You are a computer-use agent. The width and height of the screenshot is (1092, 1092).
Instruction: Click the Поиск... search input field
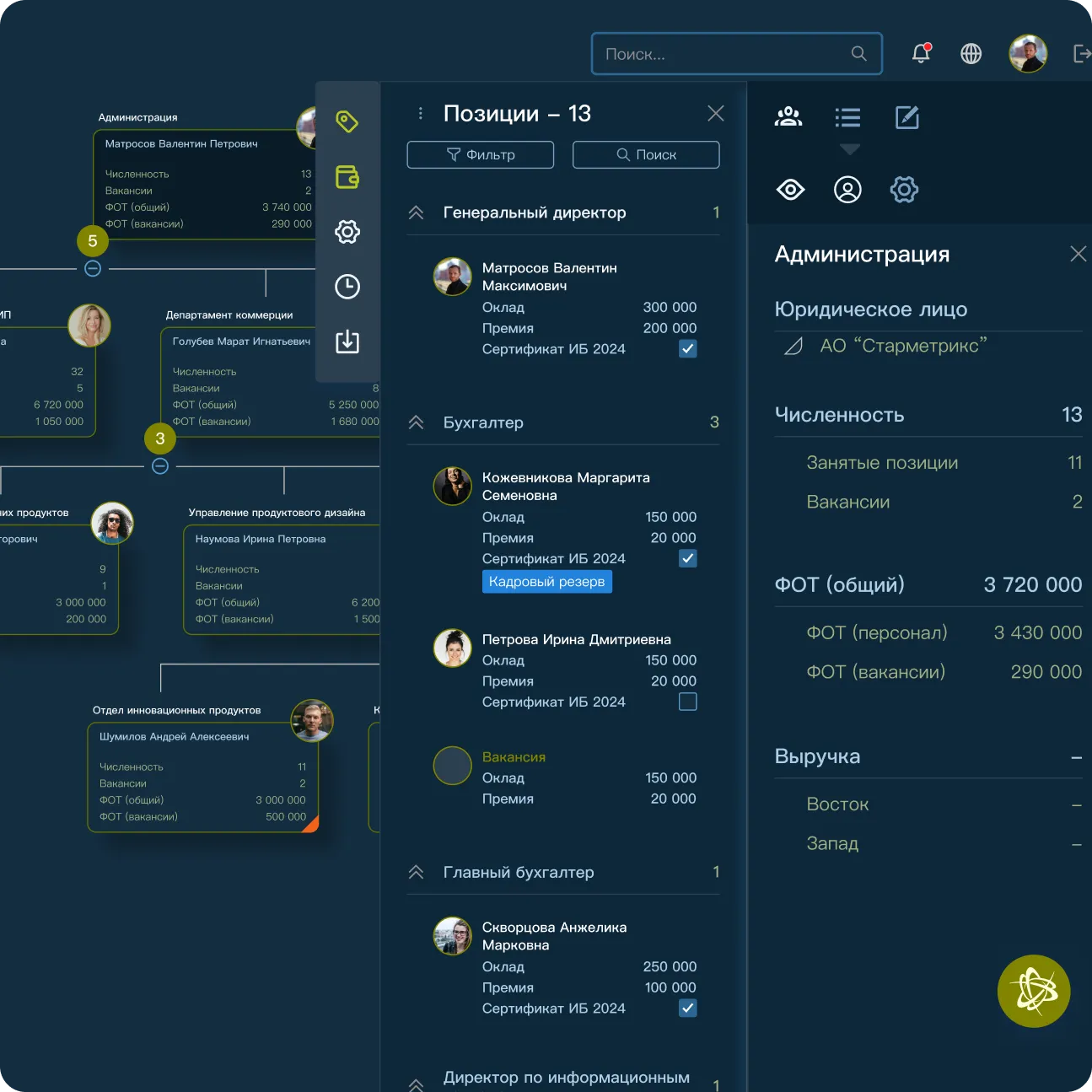coord(725,54)
